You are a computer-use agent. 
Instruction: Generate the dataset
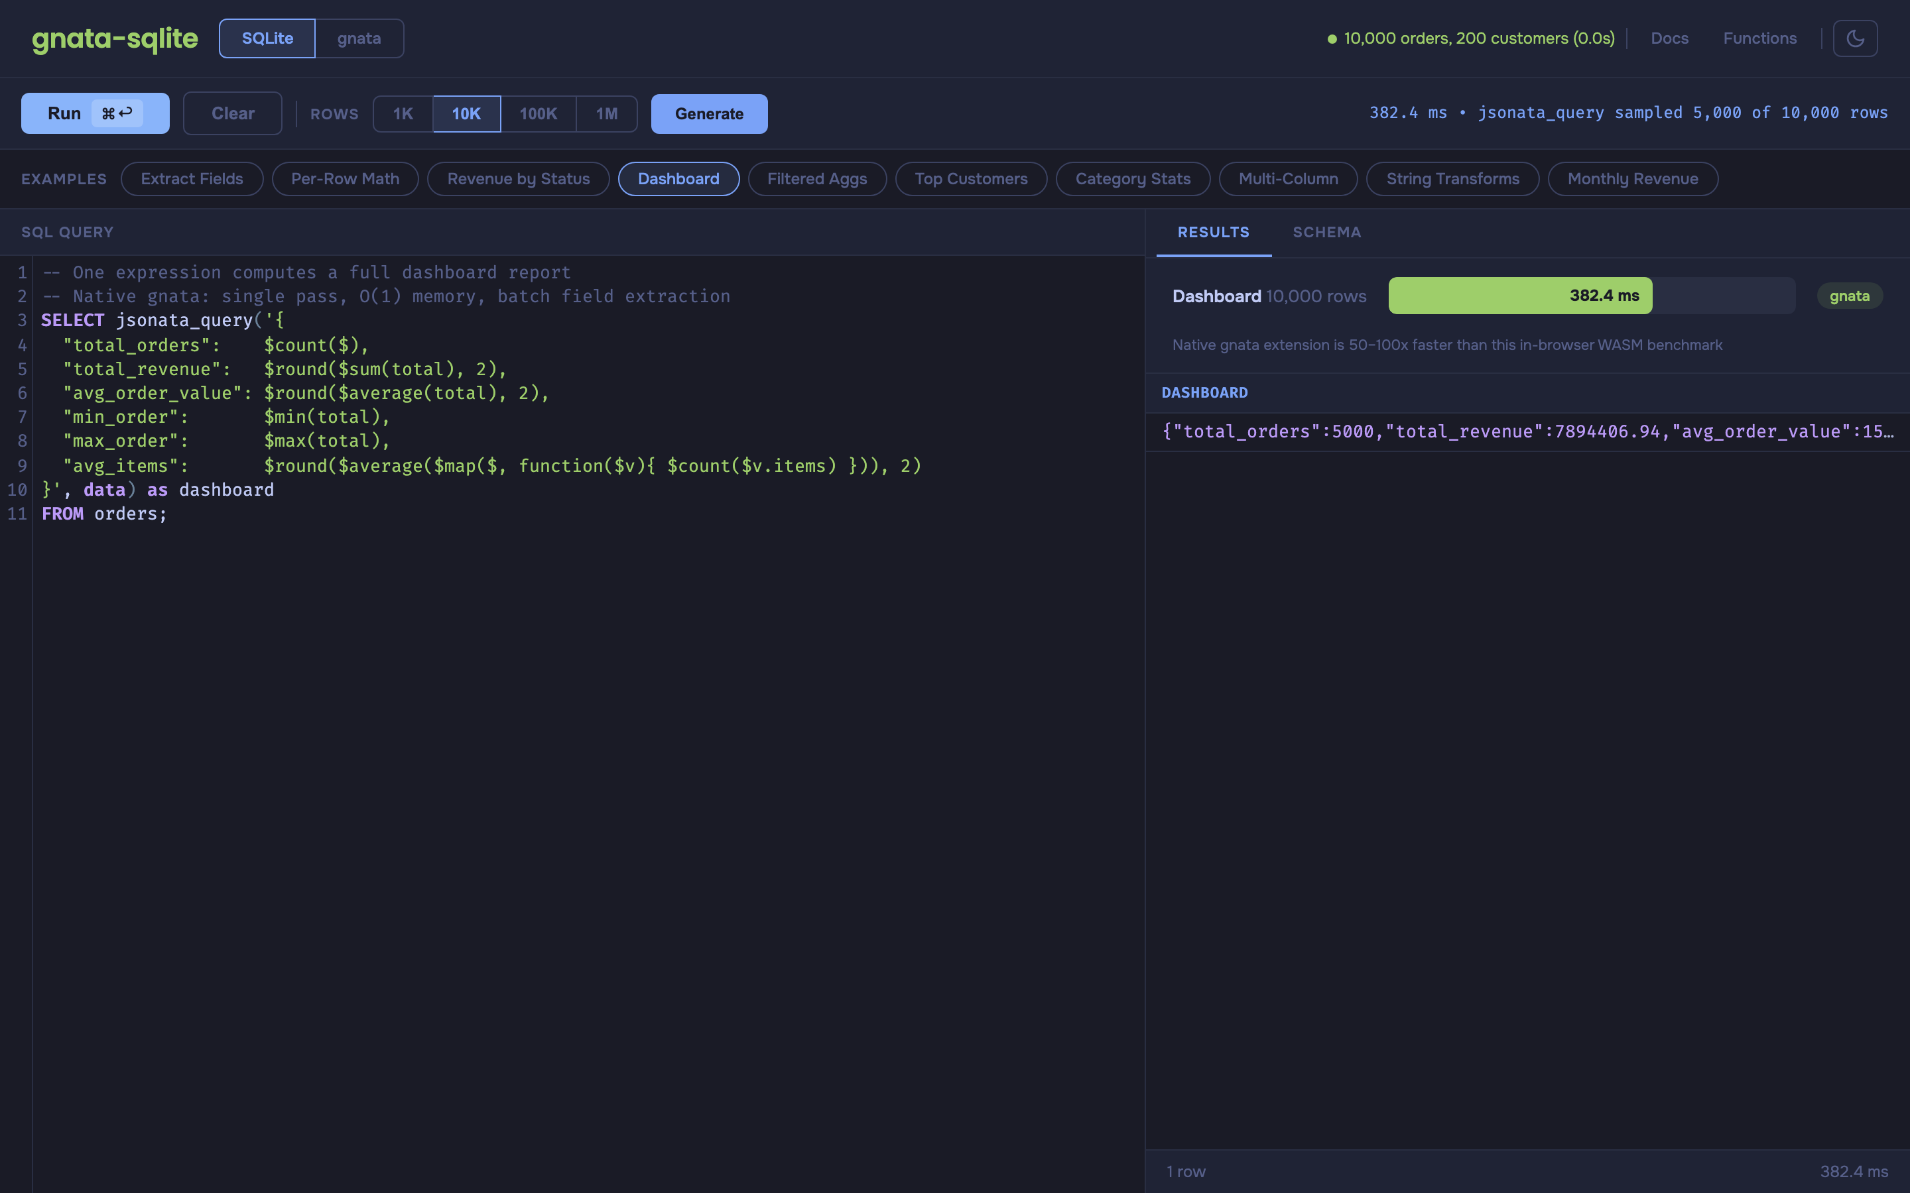[x=709, y=113]
